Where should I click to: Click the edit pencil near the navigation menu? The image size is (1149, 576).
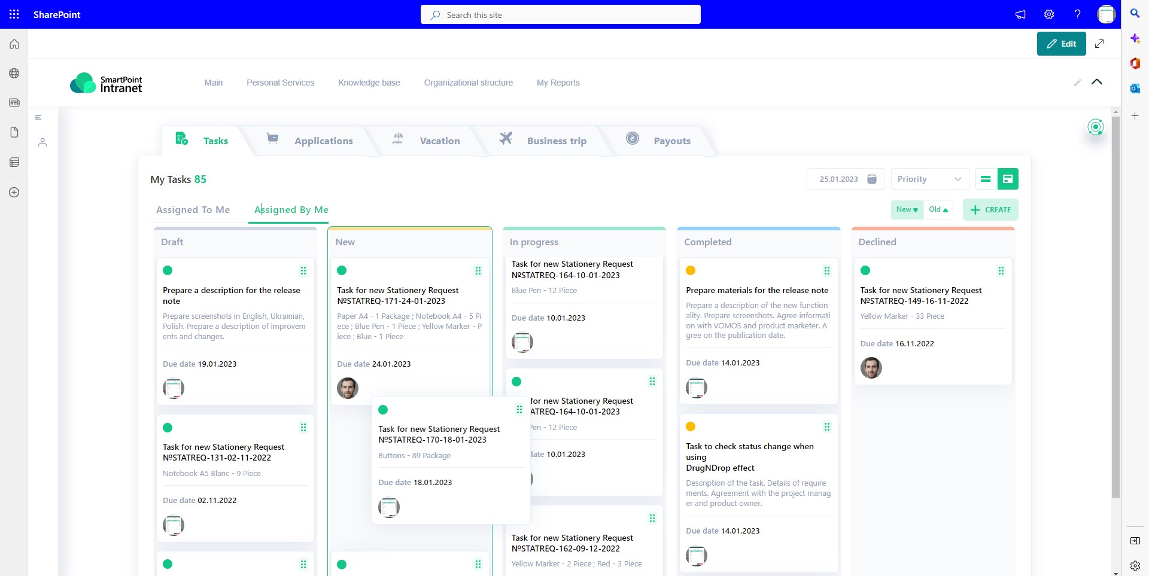[x=1078, y=83]
